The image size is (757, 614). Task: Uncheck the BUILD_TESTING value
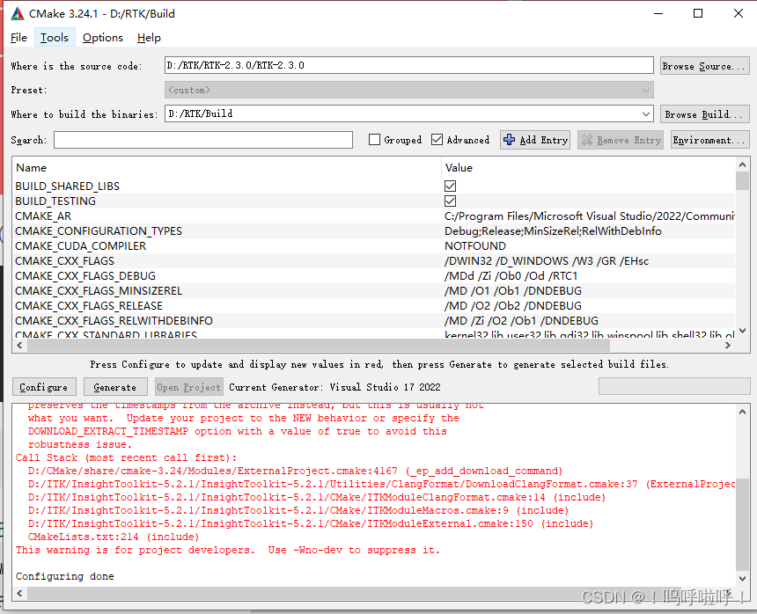click(450, 201)
